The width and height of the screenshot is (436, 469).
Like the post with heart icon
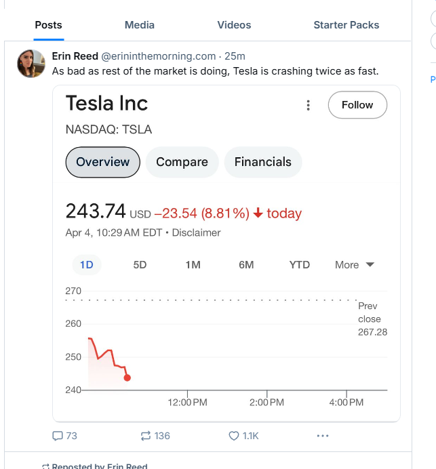point(234,436)
